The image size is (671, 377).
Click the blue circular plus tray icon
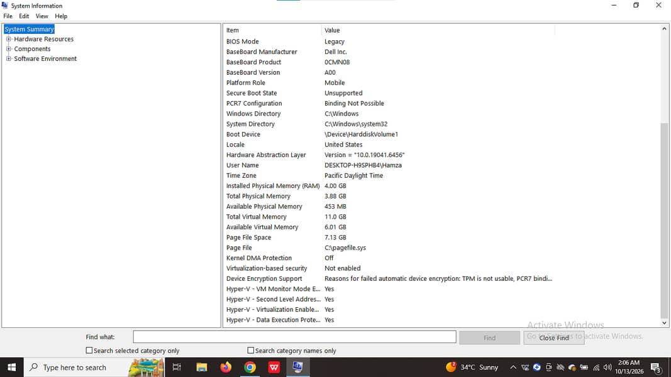536,367
